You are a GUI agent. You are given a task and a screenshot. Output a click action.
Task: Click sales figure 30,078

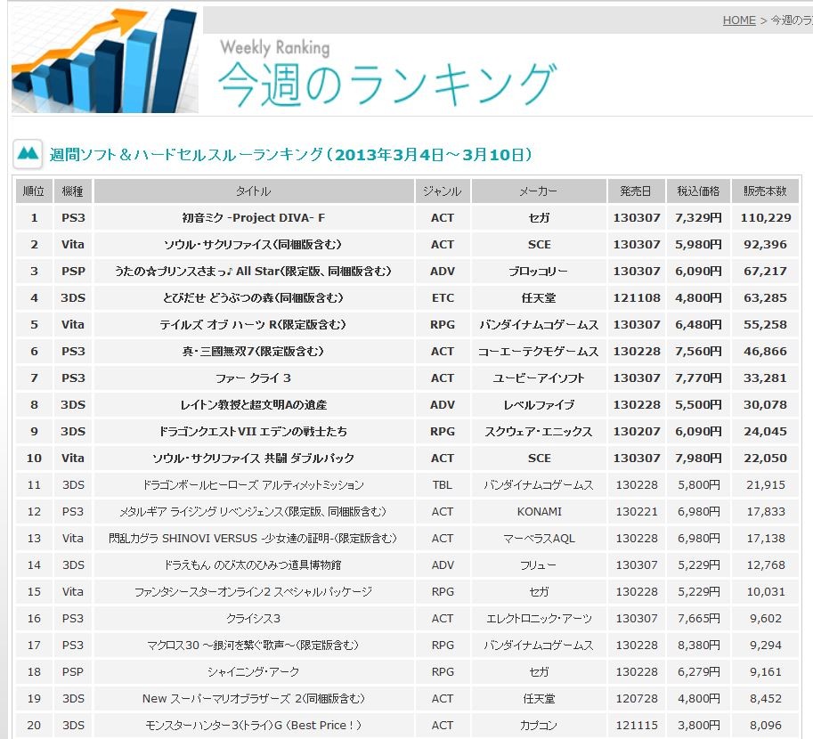coord(765,404)
